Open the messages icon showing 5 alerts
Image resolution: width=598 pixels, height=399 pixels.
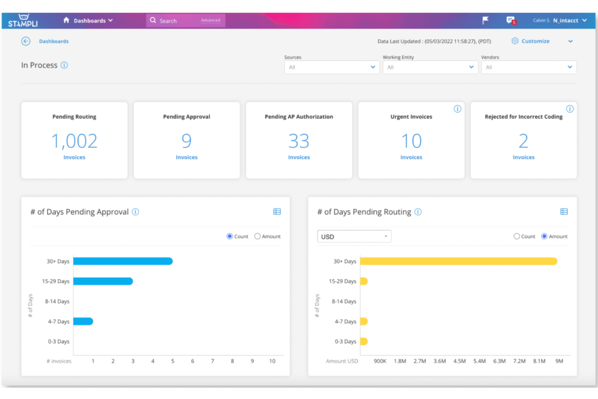pyautogui.click(x=510, y=20)
